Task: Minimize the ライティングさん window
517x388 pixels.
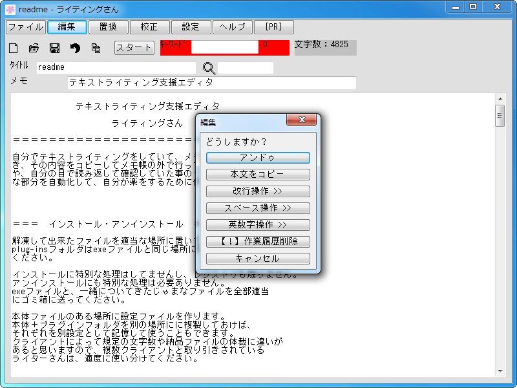Action: [x=456, y=7]
